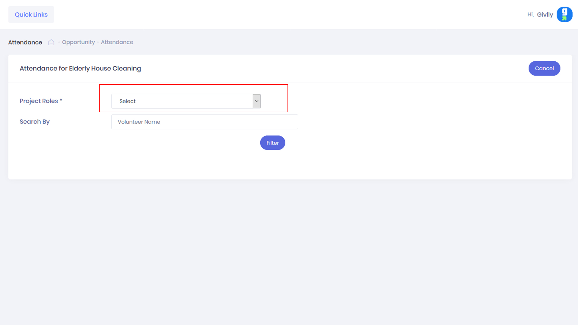Click the Project Roles dropdown chevron arrow

(x=256, y=101)
